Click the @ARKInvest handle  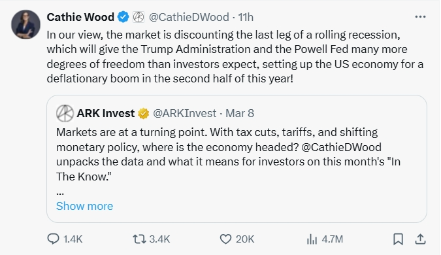(184, 113)
